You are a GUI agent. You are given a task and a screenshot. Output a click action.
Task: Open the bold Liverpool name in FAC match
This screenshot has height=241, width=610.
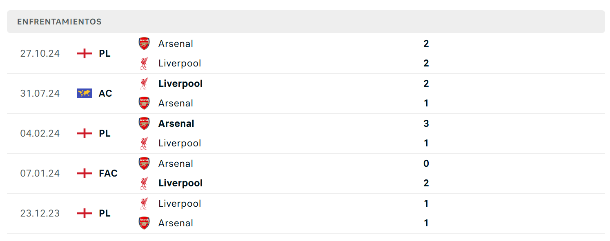(180, 183)
